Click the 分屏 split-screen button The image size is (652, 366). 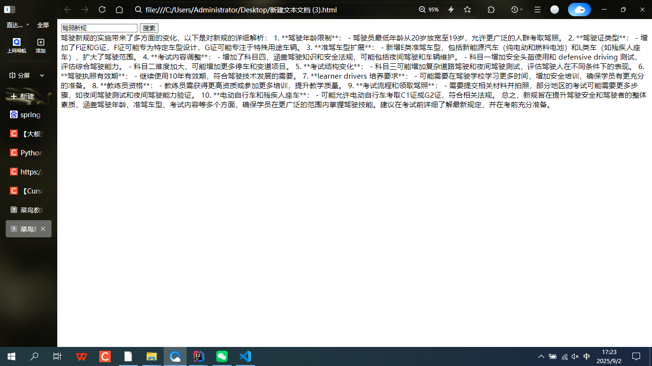[x=20, y=75]
